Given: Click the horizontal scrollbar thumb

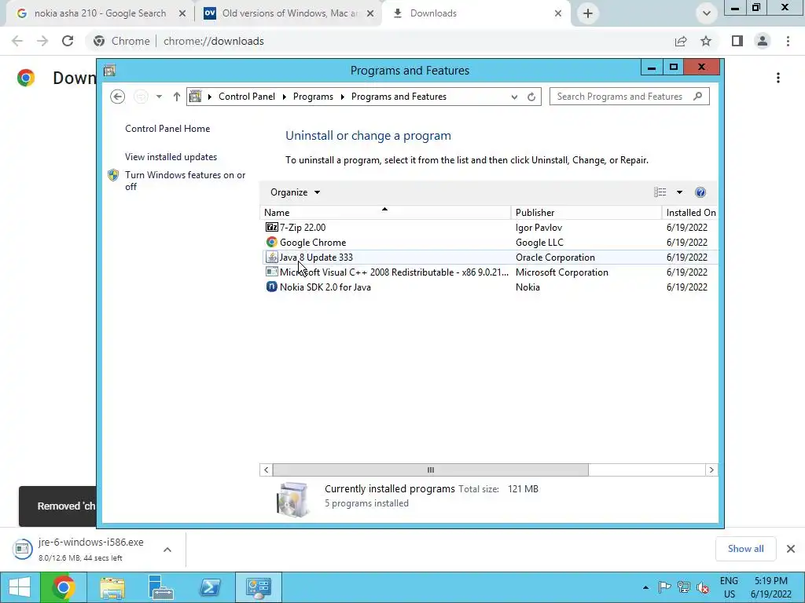Looking at the screenshot, I should click(430, 470).
